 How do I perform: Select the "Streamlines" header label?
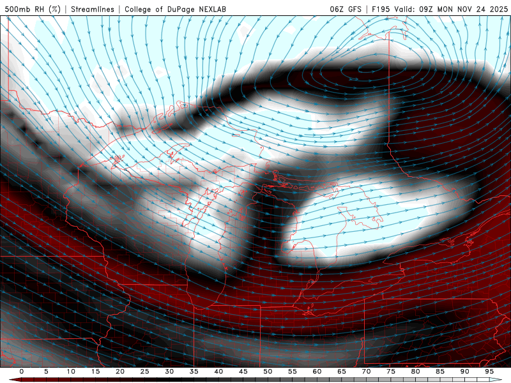(x=93, y=9)
